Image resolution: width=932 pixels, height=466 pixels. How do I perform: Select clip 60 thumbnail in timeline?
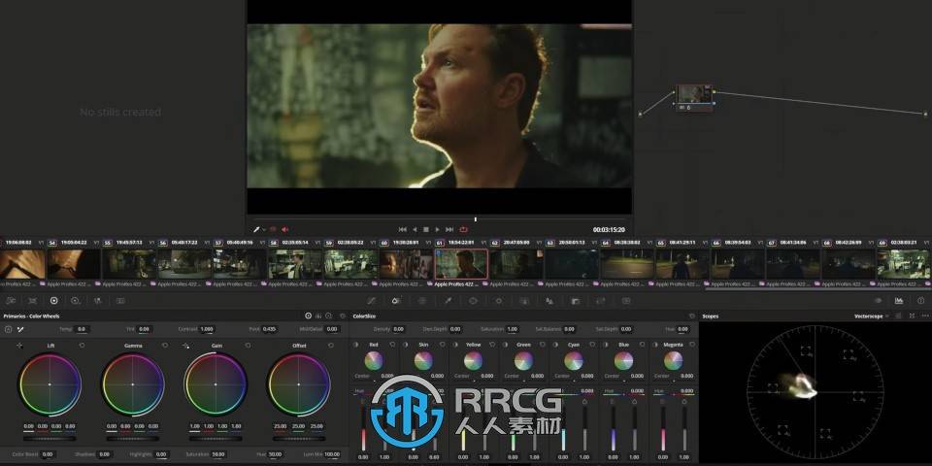(x=406, y=263)
